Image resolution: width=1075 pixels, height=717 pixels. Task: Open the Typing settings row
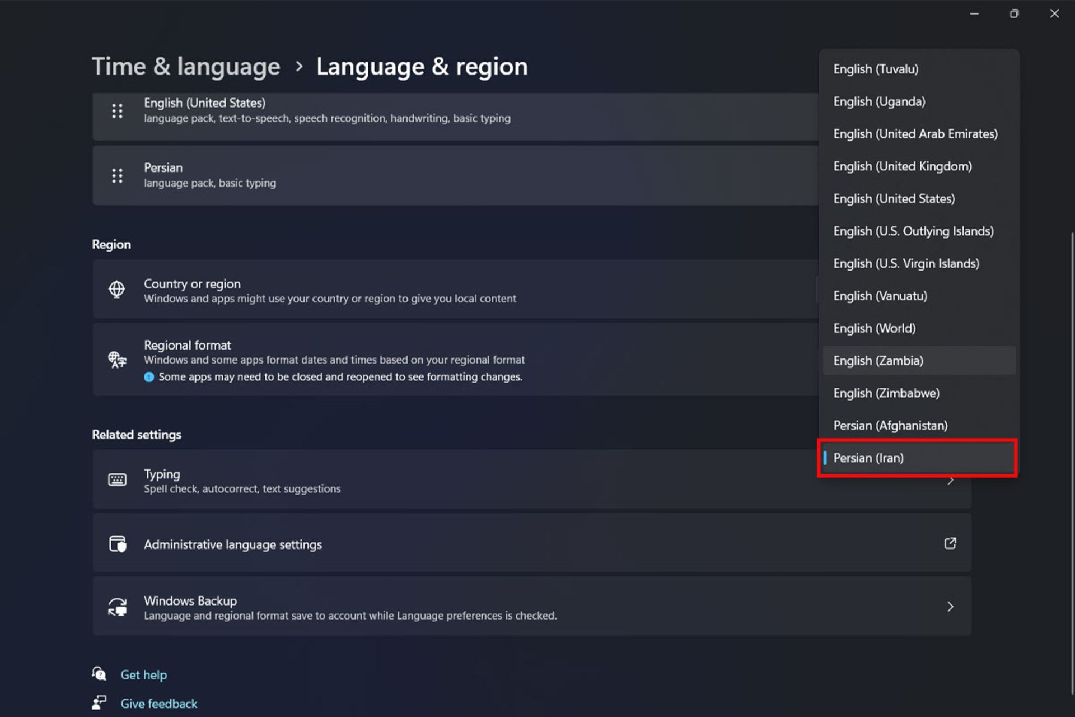(448, 480)
